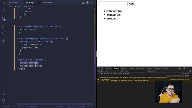Image resolution: width=192 pixels, height=108 pixels.
Task: Open the DevTools Network tab
Action: click(131, 68)
